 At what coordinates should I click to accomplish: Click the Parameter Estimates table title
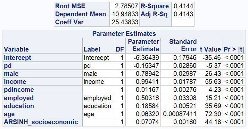pos(124,34)
